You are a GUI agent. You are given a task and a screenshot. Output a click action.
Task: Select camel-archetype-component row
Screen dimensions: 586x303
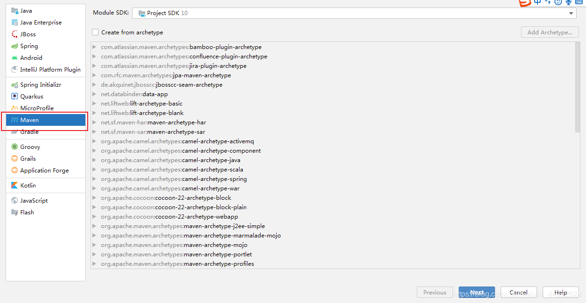coord(333,151)
